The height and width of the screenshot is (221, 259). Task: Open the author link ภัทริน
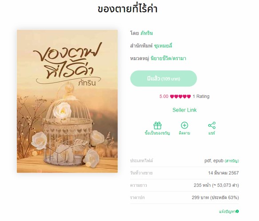coord(147,33)
